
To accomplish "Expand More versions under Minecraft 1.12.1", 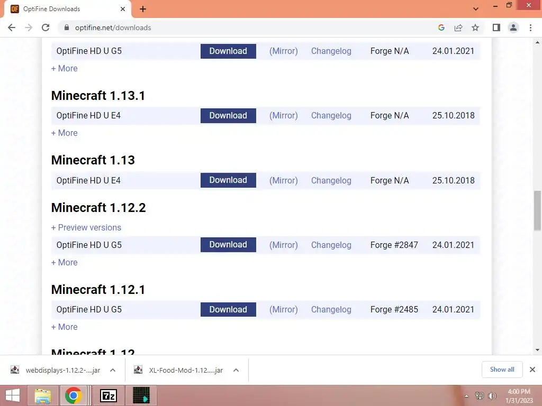I will [64, 327].
